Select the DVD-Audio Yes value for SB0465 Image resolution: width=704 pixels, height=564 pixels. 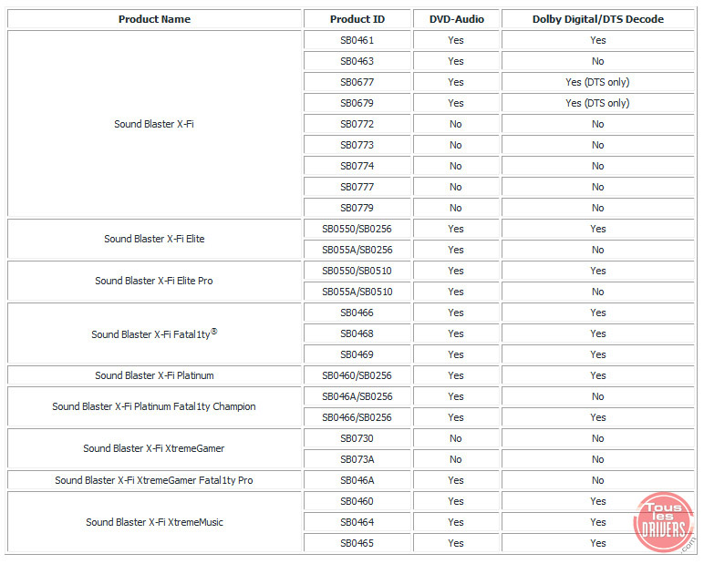456,543
